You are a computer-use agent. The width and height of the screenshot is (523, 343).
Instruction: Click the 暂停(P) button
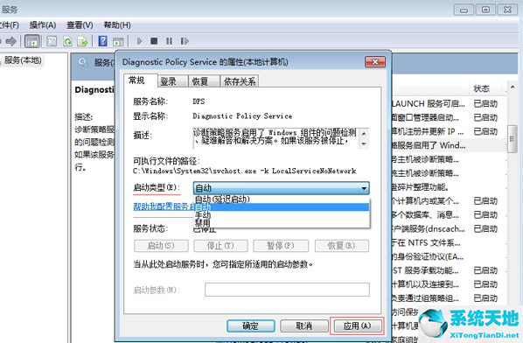281,246
